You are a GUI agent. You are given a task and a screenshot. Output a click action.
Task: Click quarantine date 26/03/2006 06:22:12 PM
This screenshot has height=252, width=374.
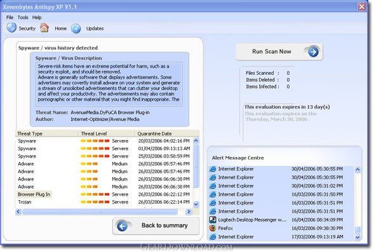pyautogui.click(x=164, y=194)
